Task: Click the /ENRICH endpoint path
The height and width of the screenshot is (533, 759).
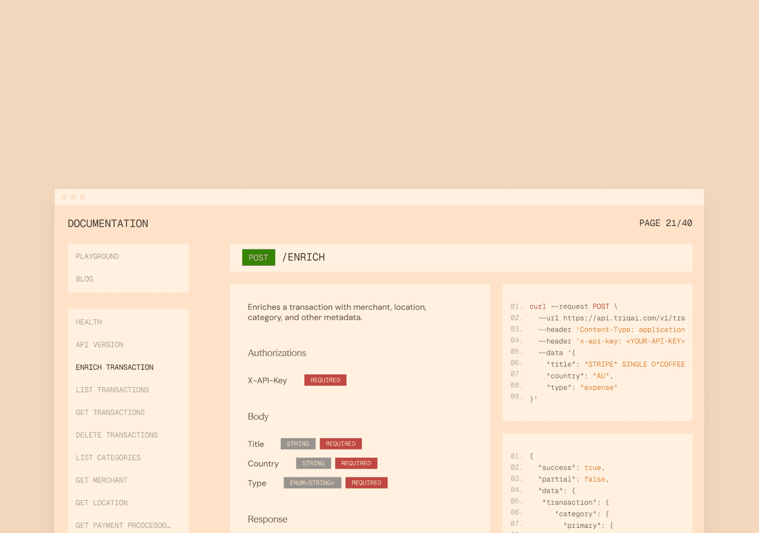Action: click(304, 258)
